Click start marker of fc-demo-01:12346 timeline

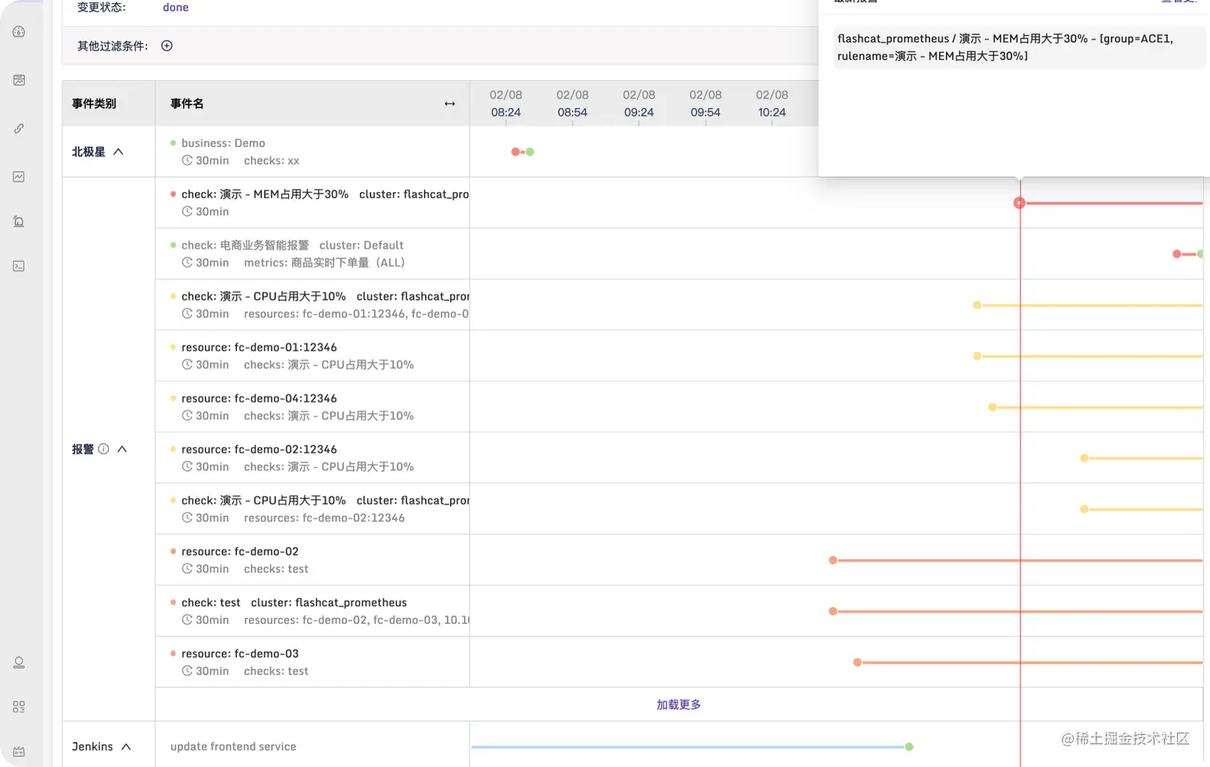976,356
